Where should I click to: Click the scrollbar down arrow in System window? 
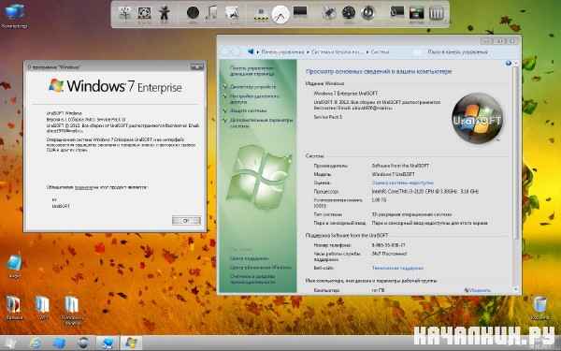point(516,289)
